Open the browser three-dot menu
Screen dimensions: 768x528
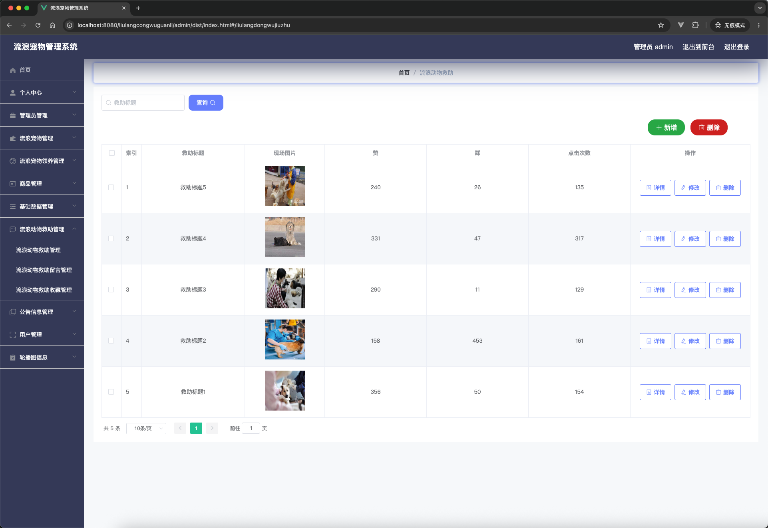[759, 25]
